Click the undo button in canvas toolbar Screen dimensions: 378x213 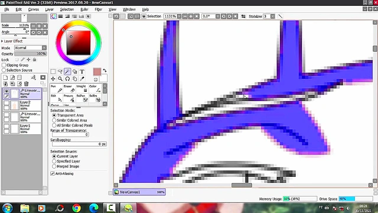pyautogui.click(x=116, y=17)
